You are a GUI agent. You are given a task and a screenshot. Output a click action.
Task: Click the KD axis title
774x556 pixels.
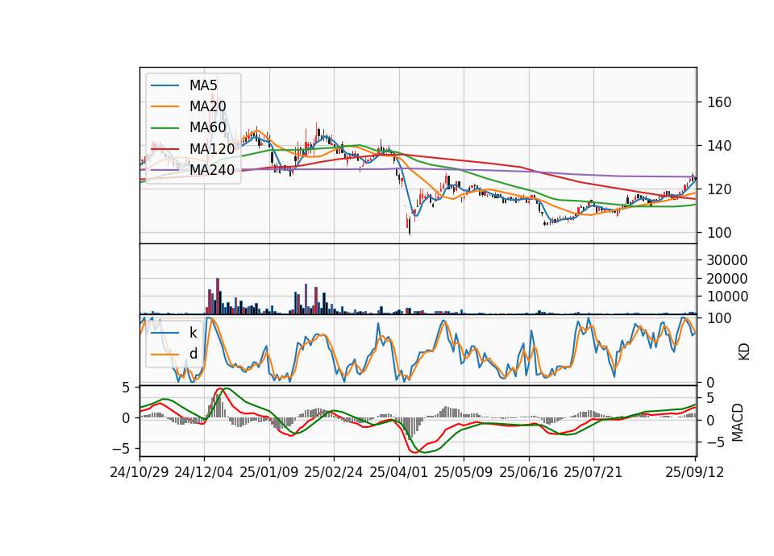tap(743, 351)
